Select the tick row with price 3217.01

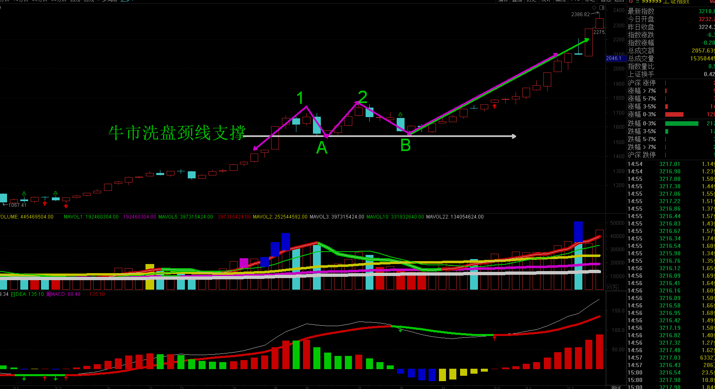pyautogui.click(x=671, y=164)
